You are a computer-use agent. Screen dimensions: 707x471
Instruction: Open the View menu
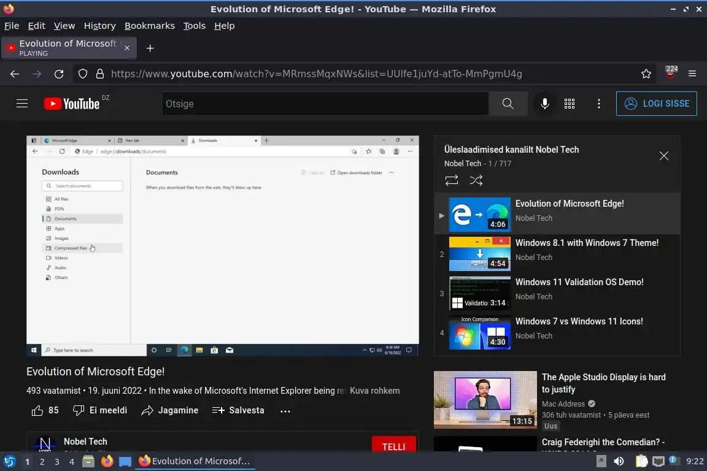[x=64, y=26]
